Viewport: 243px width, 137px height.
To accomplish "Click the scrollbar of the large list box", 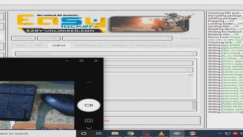I will point(191,86).
